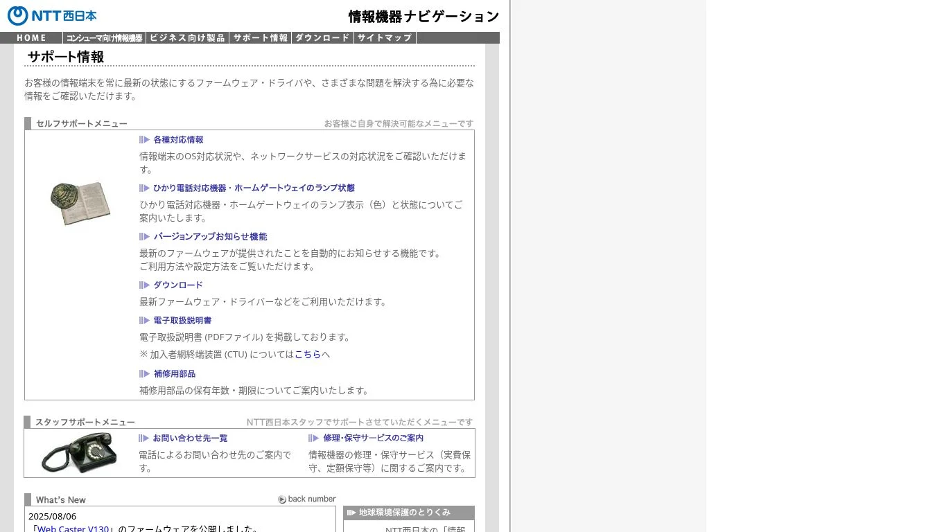The image size is (926, 532).
Task: Open コンシューマ向け情報機器 menu item
Action: click(x=104, y=38)
